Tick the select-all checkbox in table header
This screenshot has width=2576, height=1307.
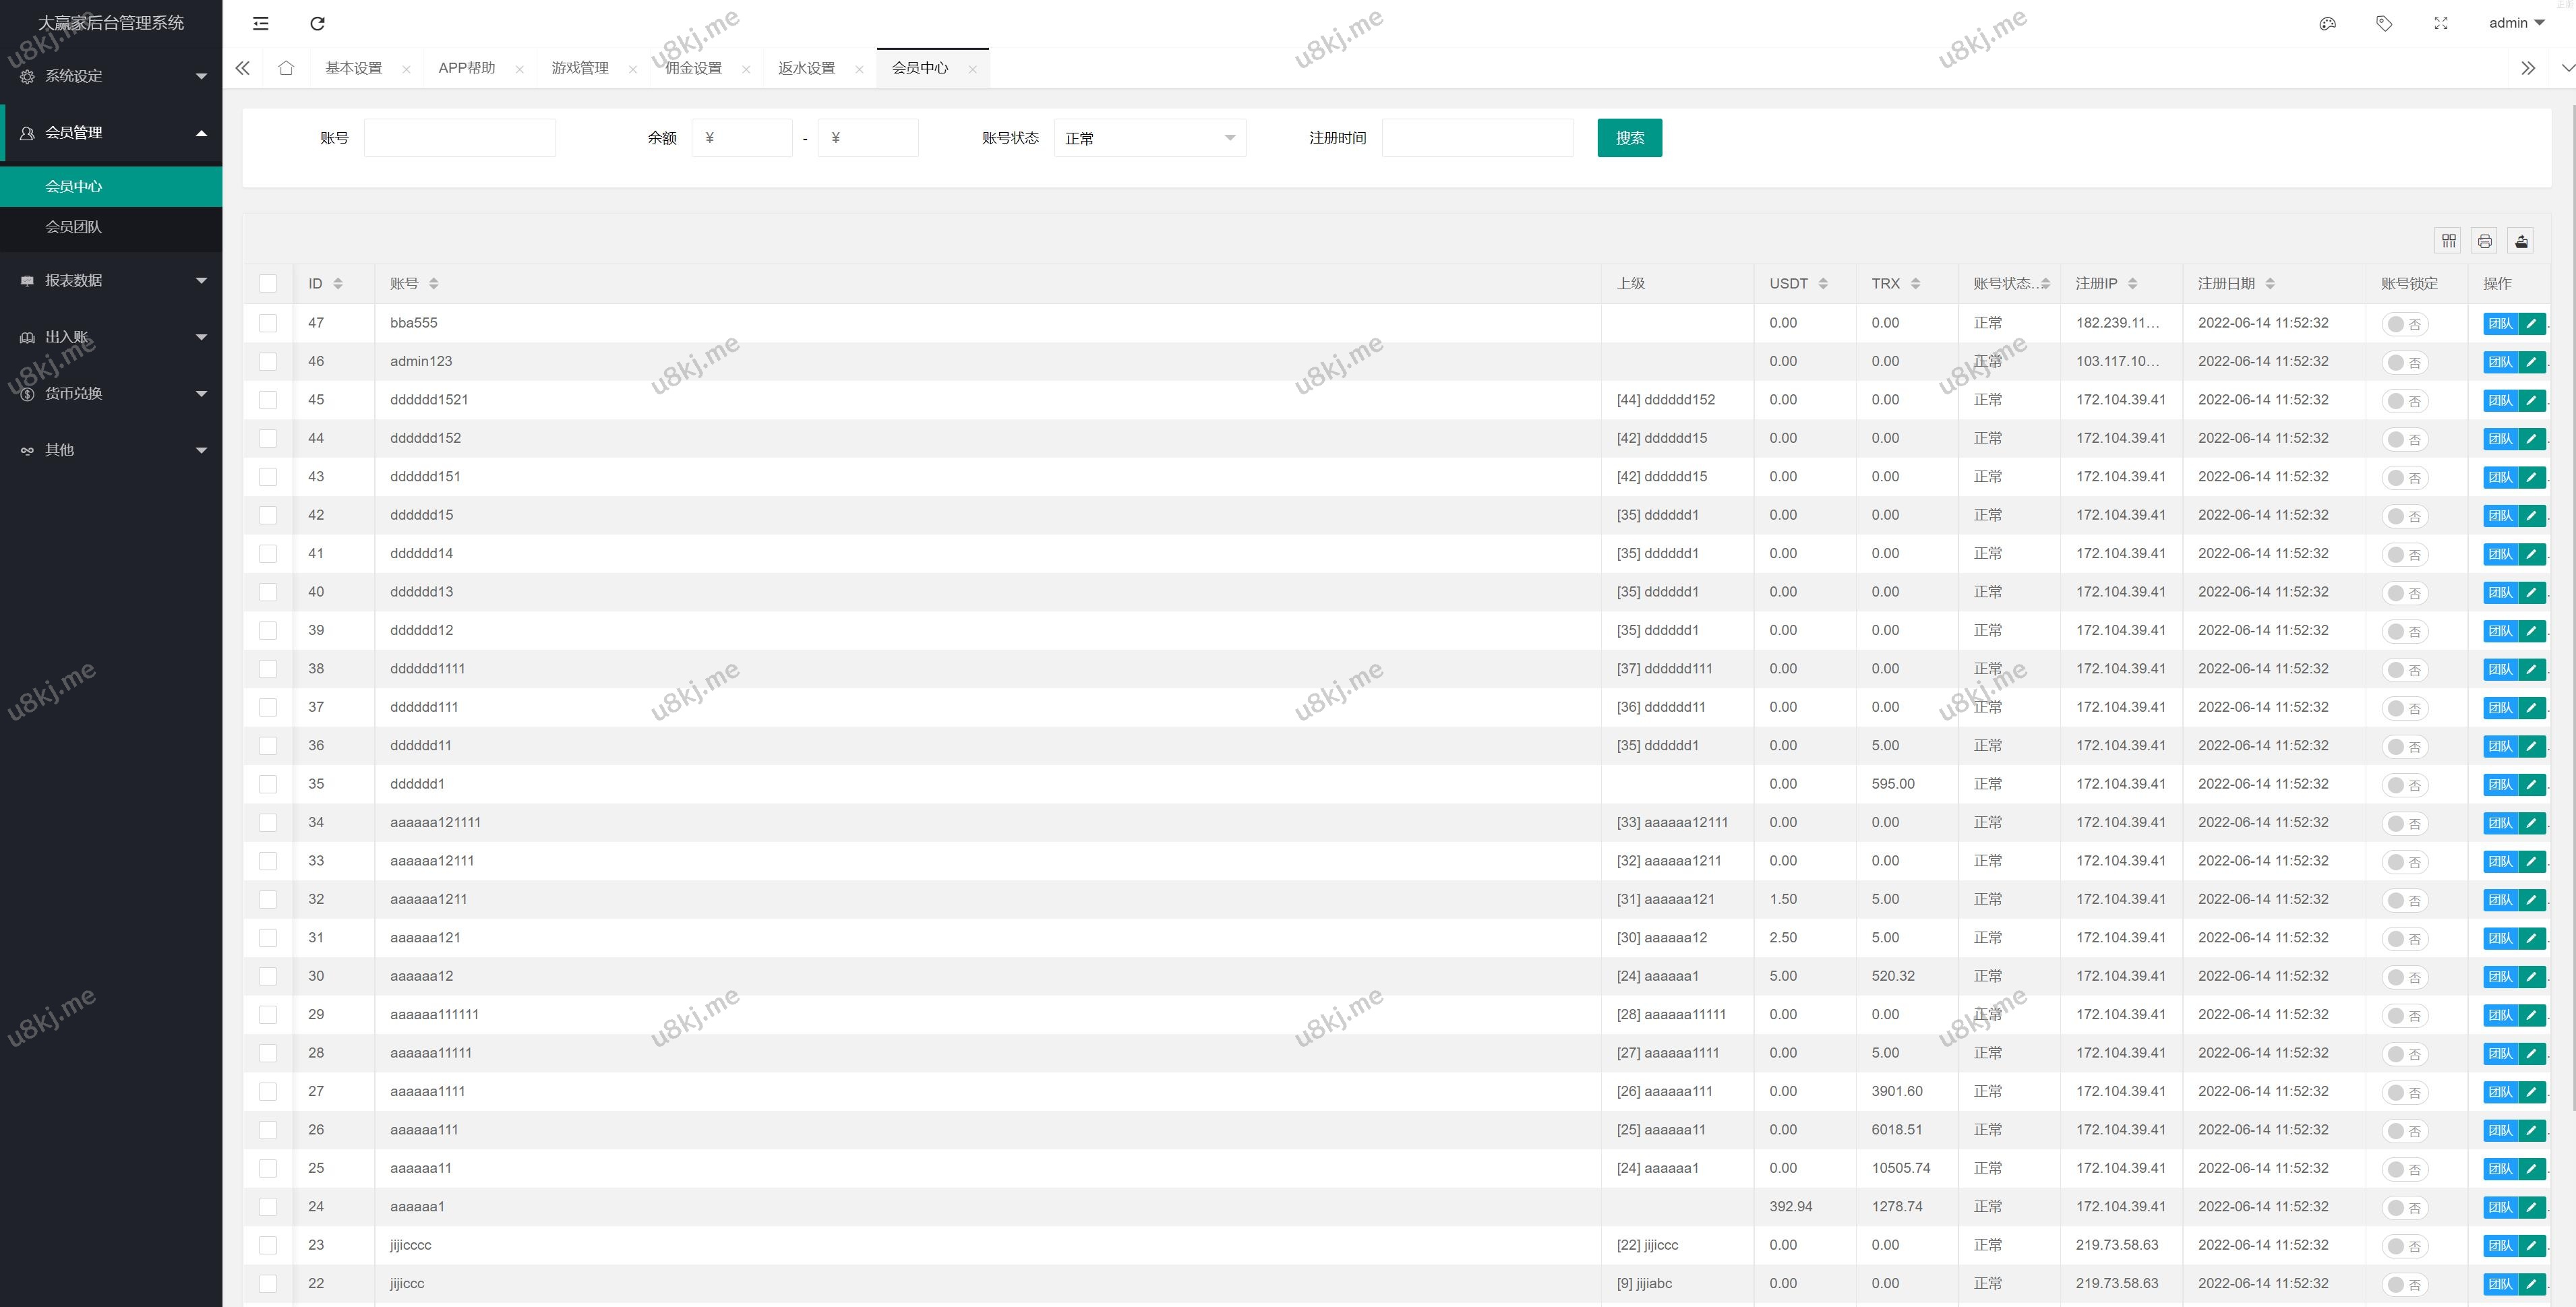pyautogui.click(x=268, y=284)
